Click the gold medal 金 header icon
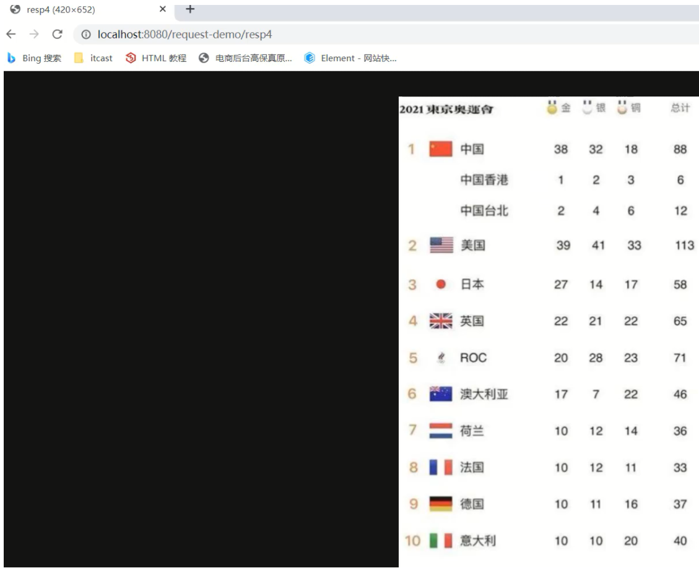This screenshot has width=699, height=568. pyautogui.click(x=552, y=108)
